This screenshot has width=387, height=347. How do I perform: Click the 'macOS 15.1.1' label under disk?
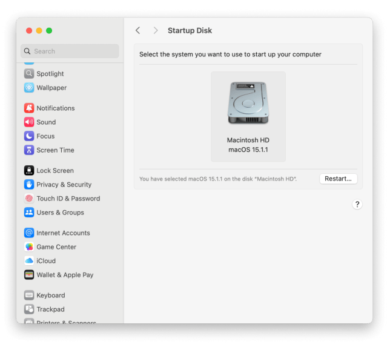pyautogui.click(x=248, y=150)
